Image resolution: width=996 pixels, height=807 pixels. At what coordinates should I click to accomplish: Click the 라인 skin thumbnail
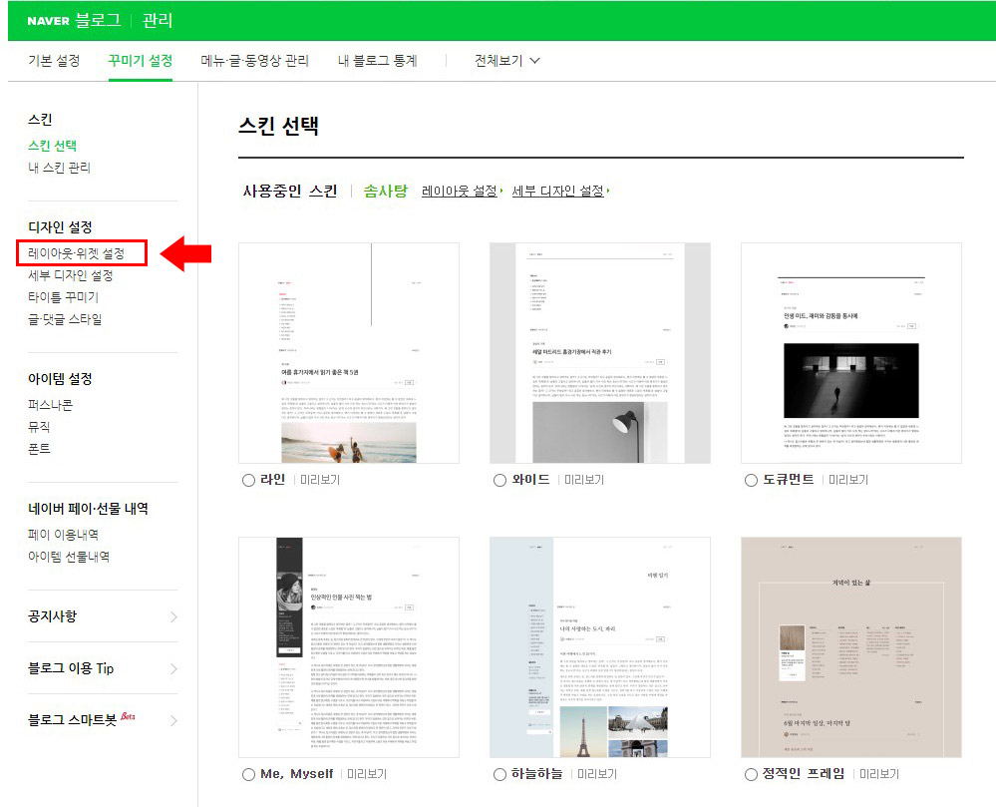(x=349, y=353)
